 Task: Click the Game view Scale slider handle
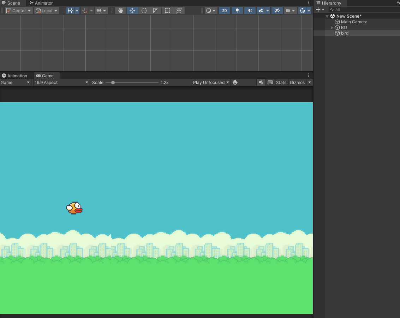click(x=113, y=83)
